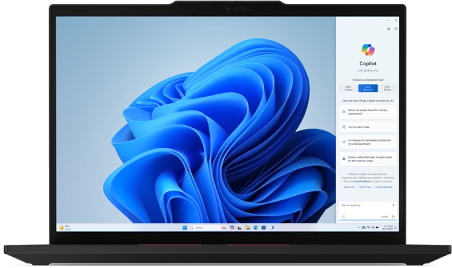Image resolution: width=452 pixels, height=268 pixels.
Task: Open clock and date flyout
Action: pyautogui.click(x=387, y=228)
